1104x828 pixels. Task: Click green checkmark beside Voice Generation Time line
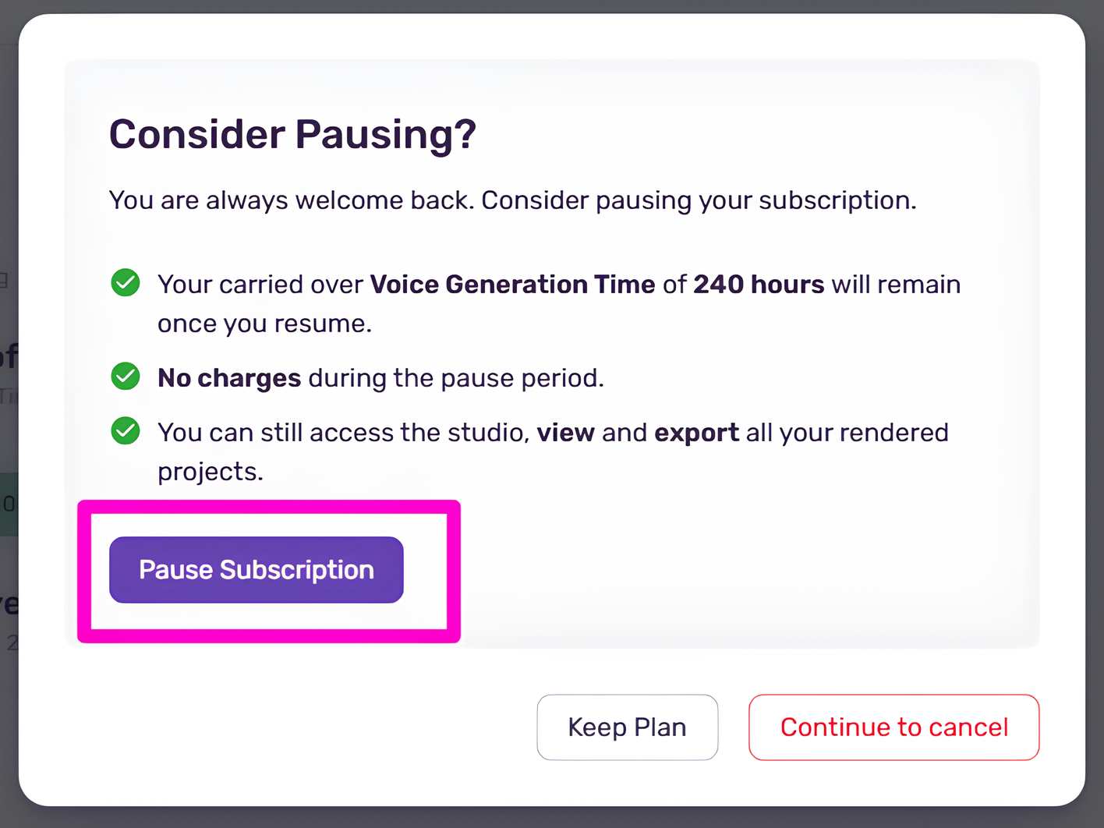[126, 283]
